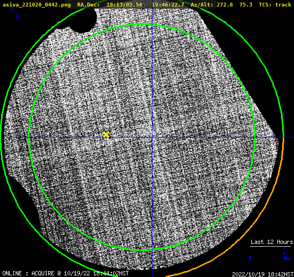The height and width of the screenshot is (277, 294).
Task: Click the blue N north indicator
Action: coord(12,9)
